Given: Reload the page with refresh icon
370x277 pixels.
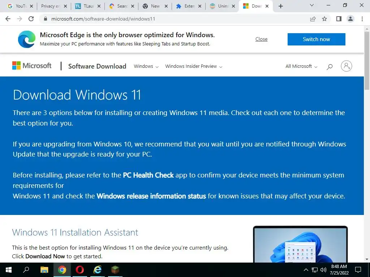Looking at the screenshot, I should [x=31, y=19].
